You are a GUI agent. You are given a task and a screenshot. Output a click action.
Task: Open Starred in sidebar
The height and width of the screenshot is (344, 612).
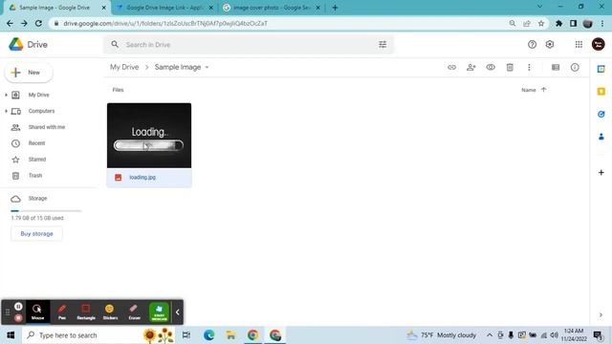(37, 160)
